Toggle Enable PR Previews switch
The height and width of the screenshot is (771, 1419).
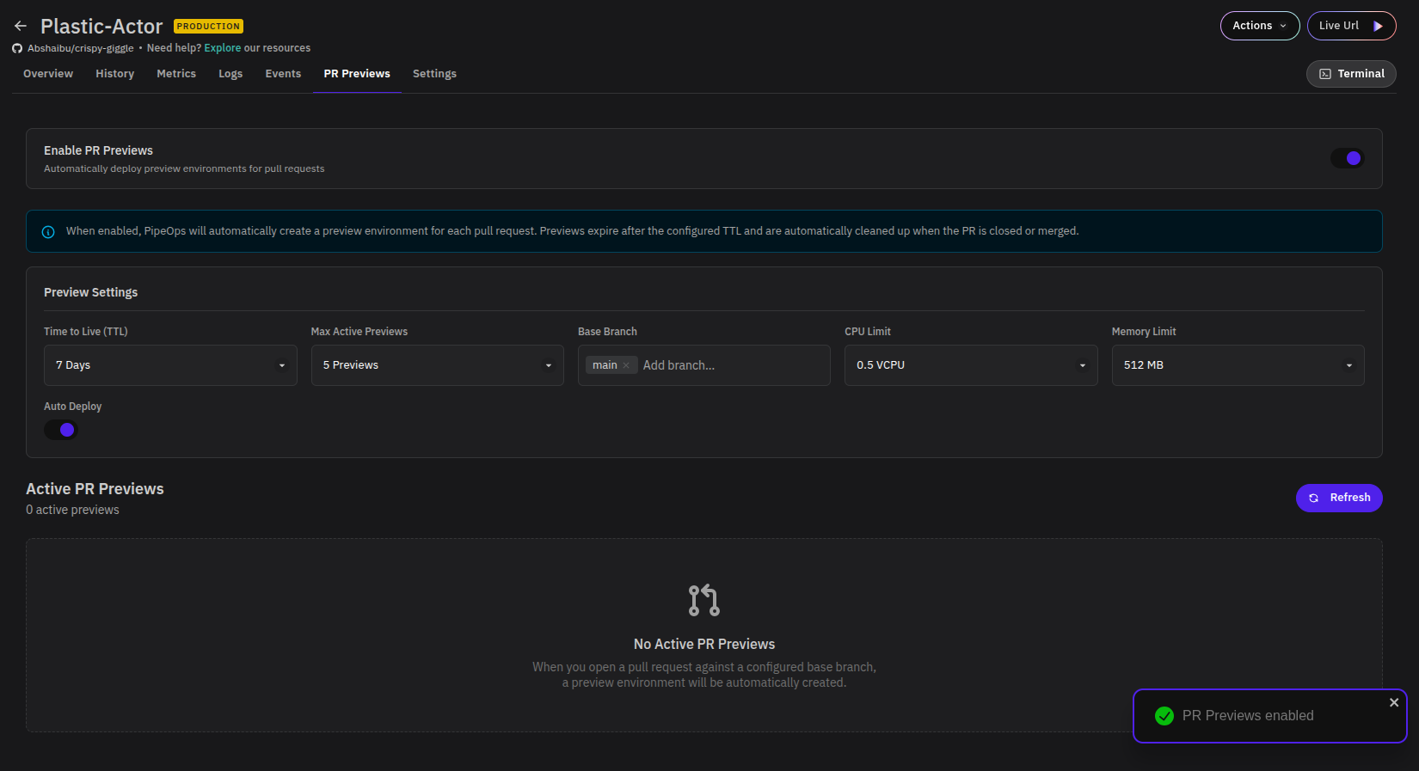tap(1347, 158)
